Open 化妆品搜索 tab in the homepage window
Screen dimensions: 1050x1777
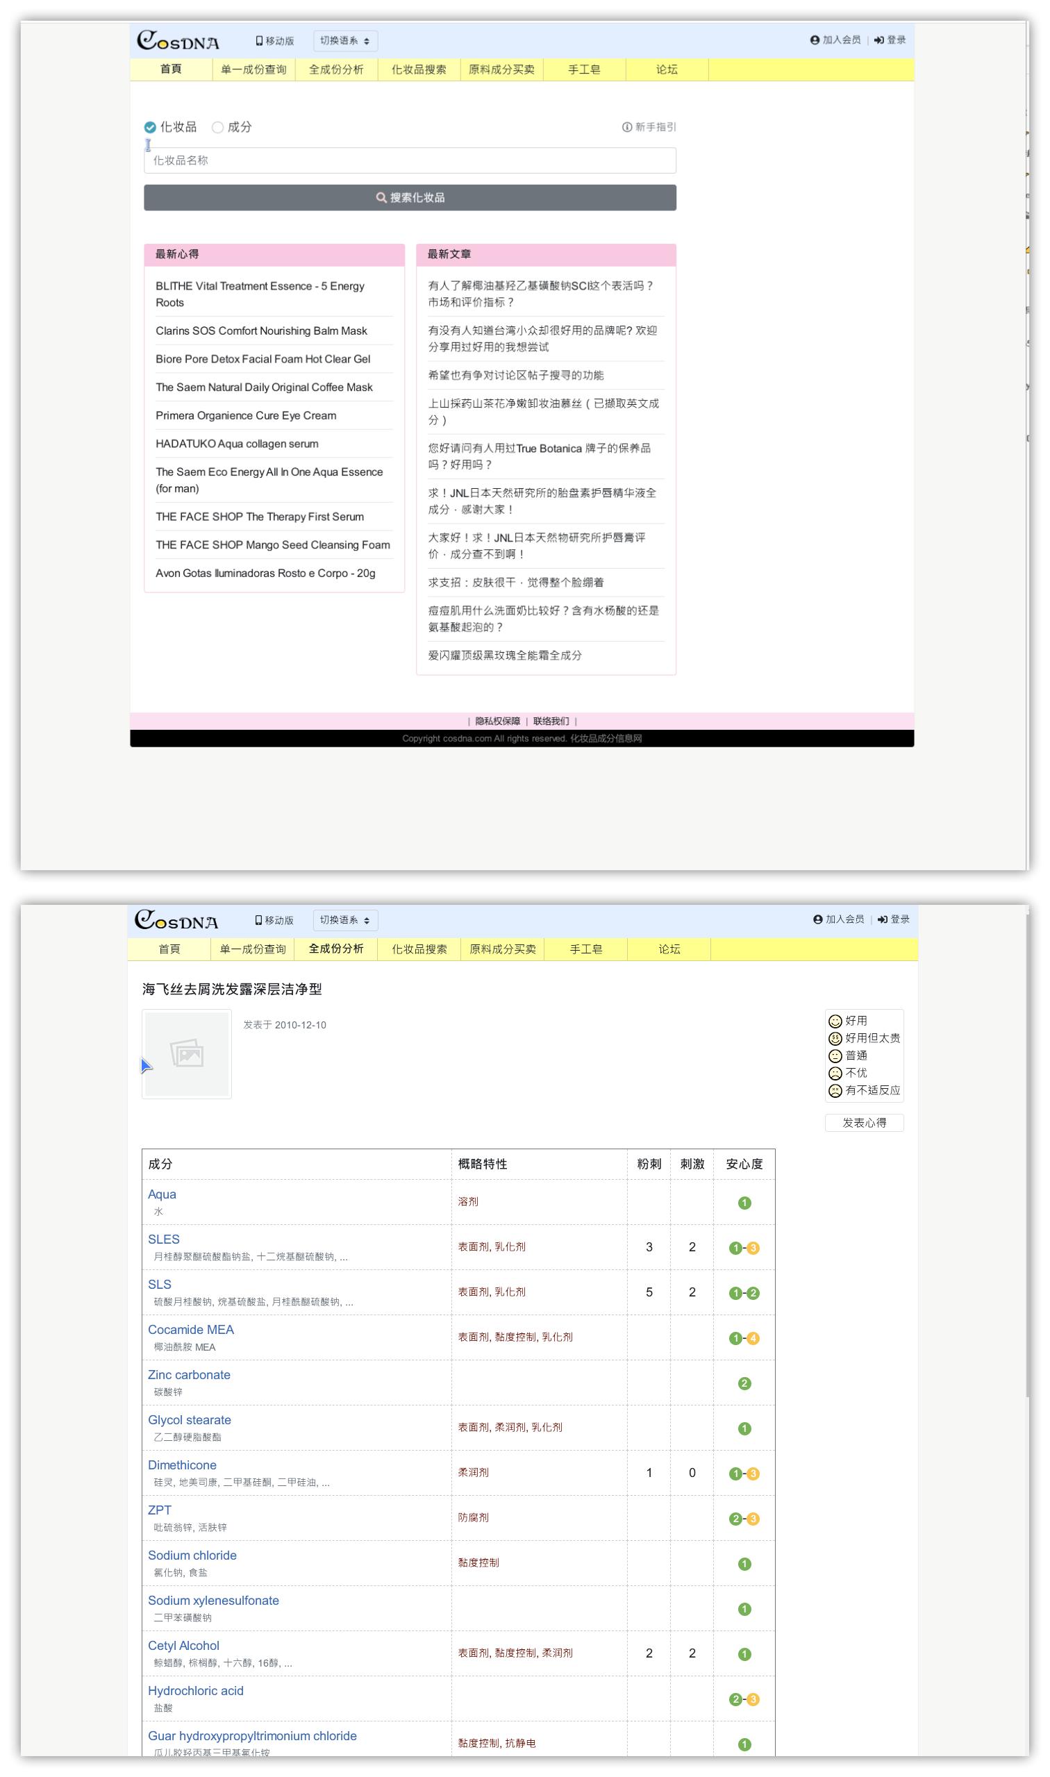tap(419, 69)
